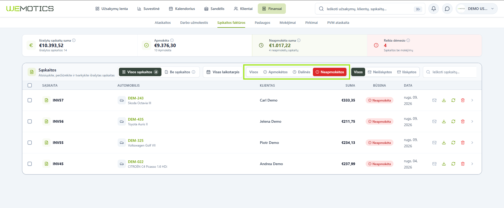The width and height of the screenshot is (504, 208).
Task: Click Ieškoti sąskaitų search field
Action: (x=450, y=72)
